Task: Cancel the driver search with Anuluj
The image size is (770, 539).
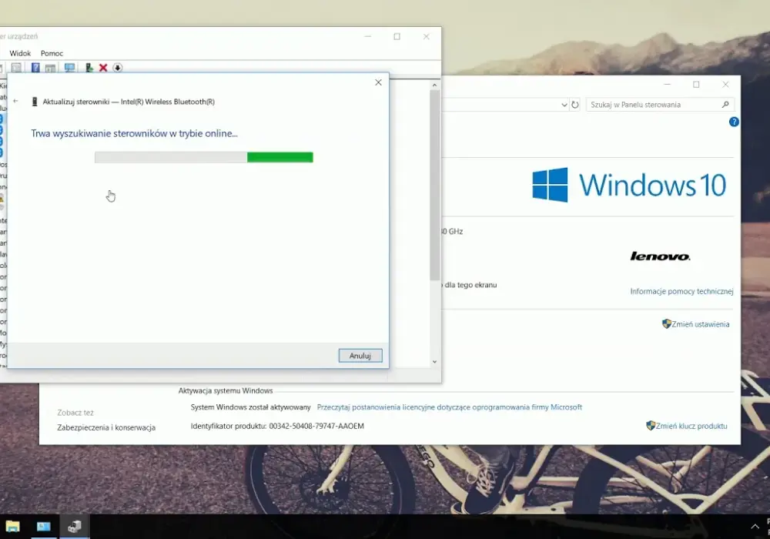Action: tap(360, 356)
